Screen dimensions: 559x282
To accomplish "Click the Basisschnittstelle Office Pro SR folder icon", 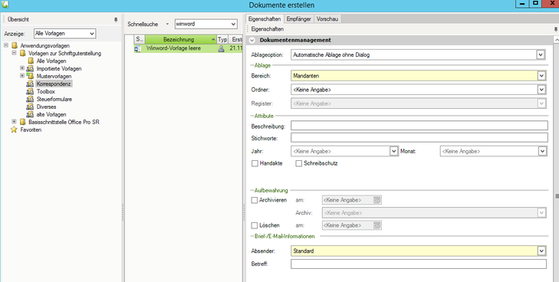I will [x=22, y=122].
